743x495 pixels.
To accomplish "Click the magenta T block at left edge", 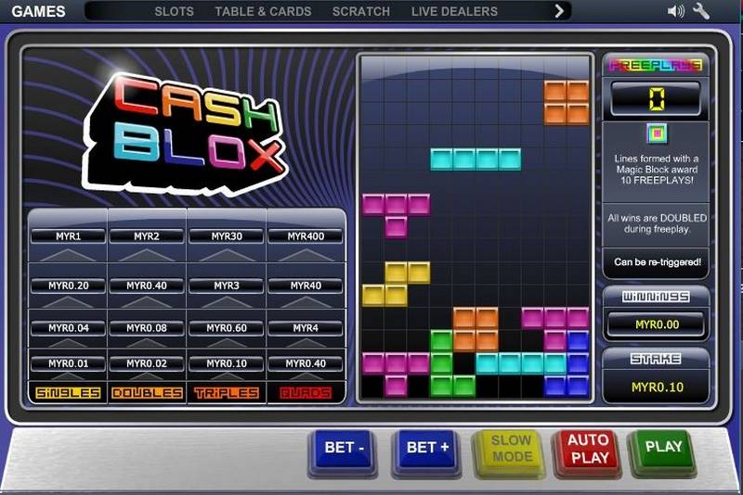I will coord(396,216).
